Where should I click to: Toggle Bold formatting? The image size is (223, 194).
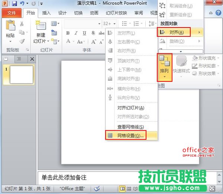point(68,33)
